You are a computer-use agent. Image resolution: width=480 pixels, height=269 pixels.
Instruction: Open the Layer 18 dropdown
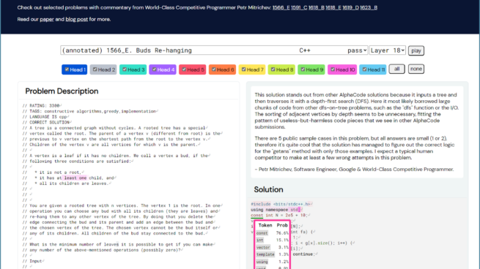(388, 50)
